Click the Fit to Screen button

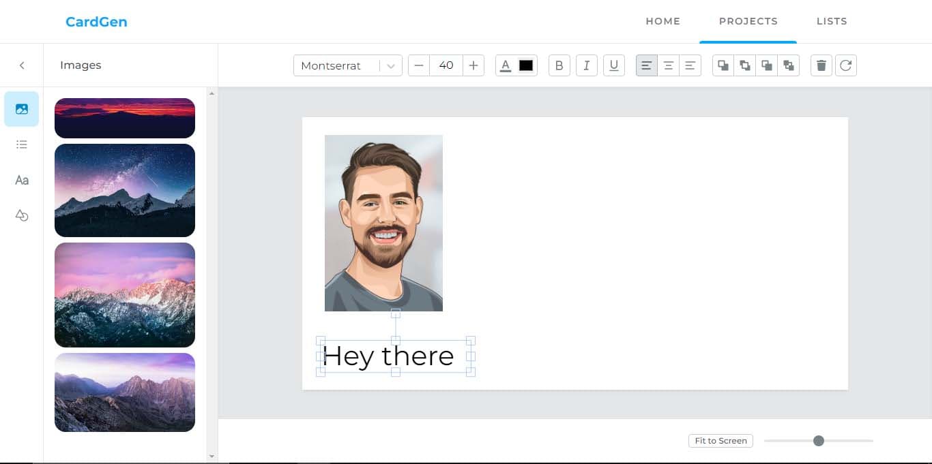[x=720, y=441]
